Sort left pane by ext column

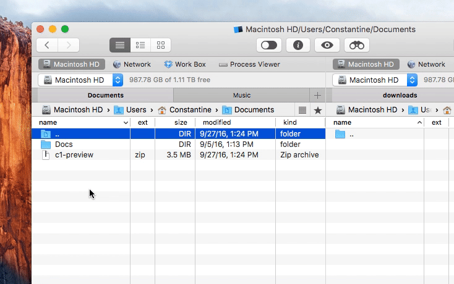coord(143,122)
